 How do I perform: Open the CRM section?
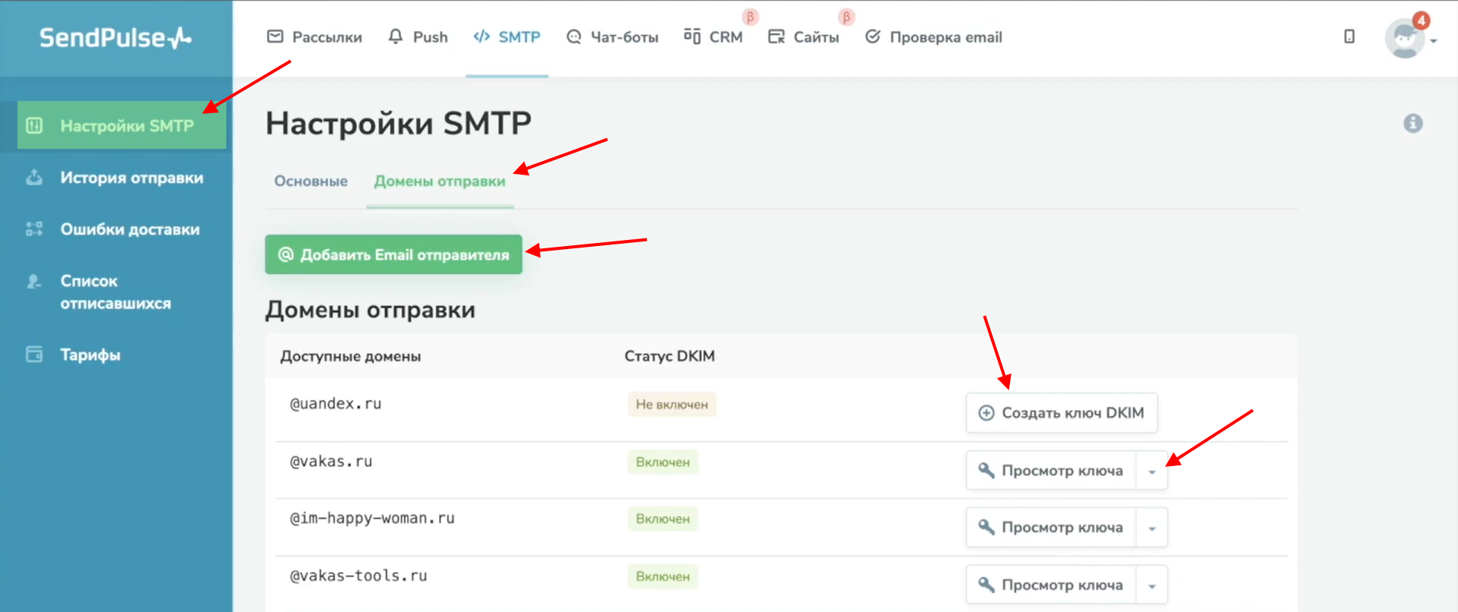coord(713,37)
